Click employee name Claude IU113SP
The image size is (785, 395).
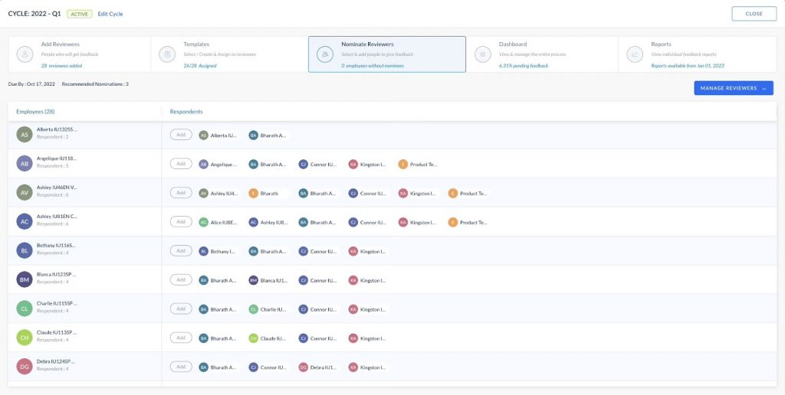point(57,332)
